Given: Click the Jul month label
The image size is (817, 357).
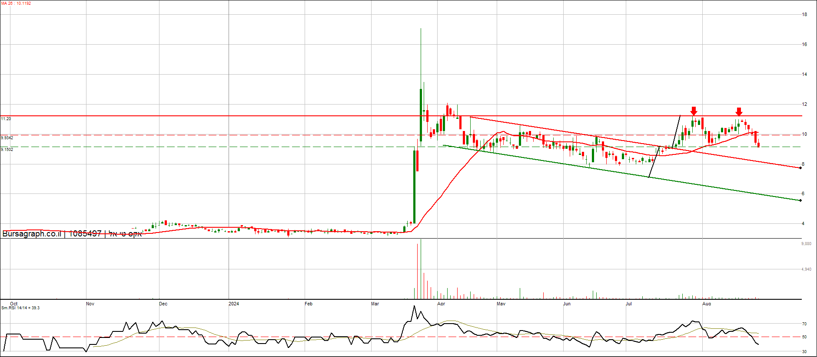Looking at the screenshot, I should (x=629, y=304).
